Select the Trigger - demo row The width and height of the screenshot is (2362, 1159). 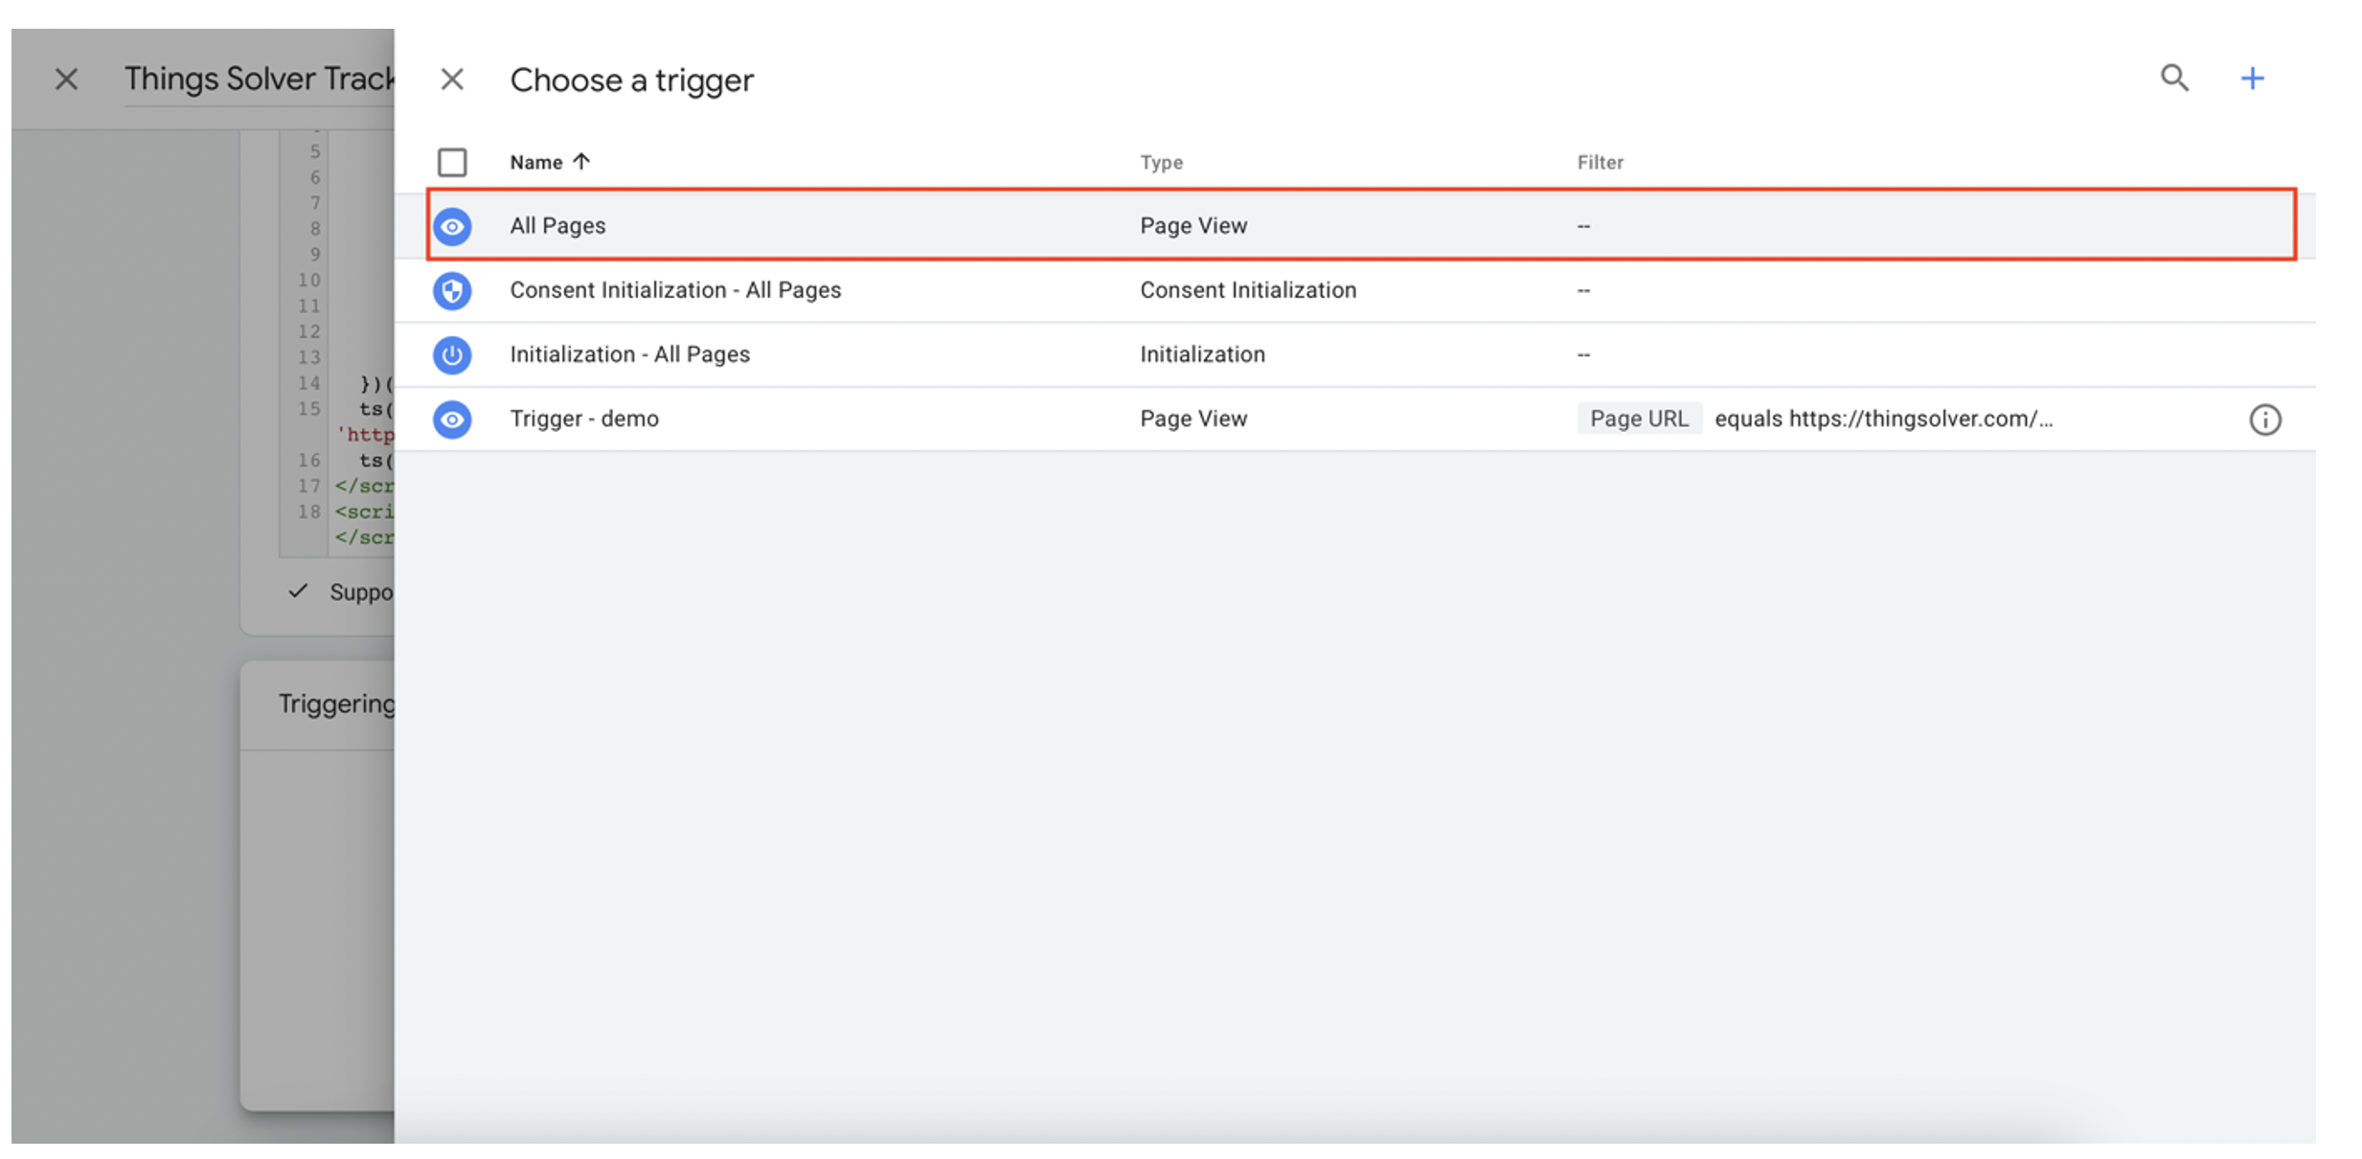pyautogui.click(x=1355, y=419)
